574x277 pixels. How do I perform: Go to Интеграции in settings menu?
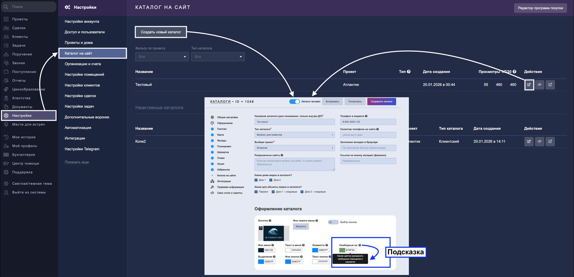tap(75, 138)
